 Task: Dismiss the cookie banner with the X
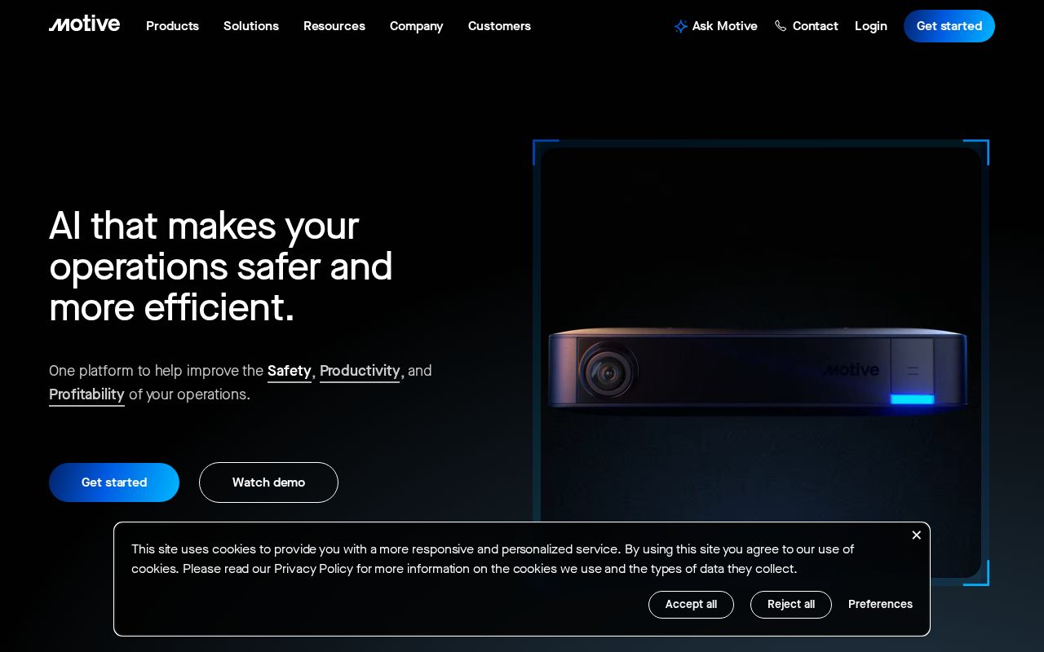916,535
